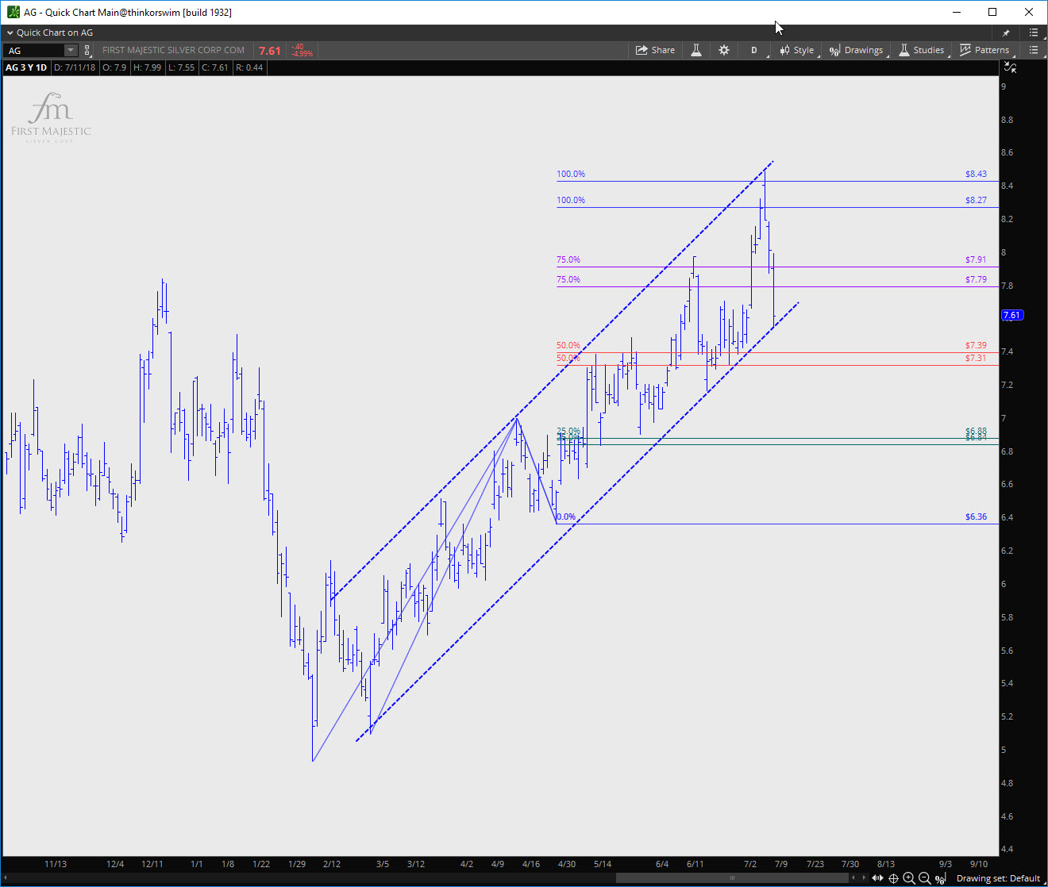Open the Quick Chart header list menu

point(1033,33)
